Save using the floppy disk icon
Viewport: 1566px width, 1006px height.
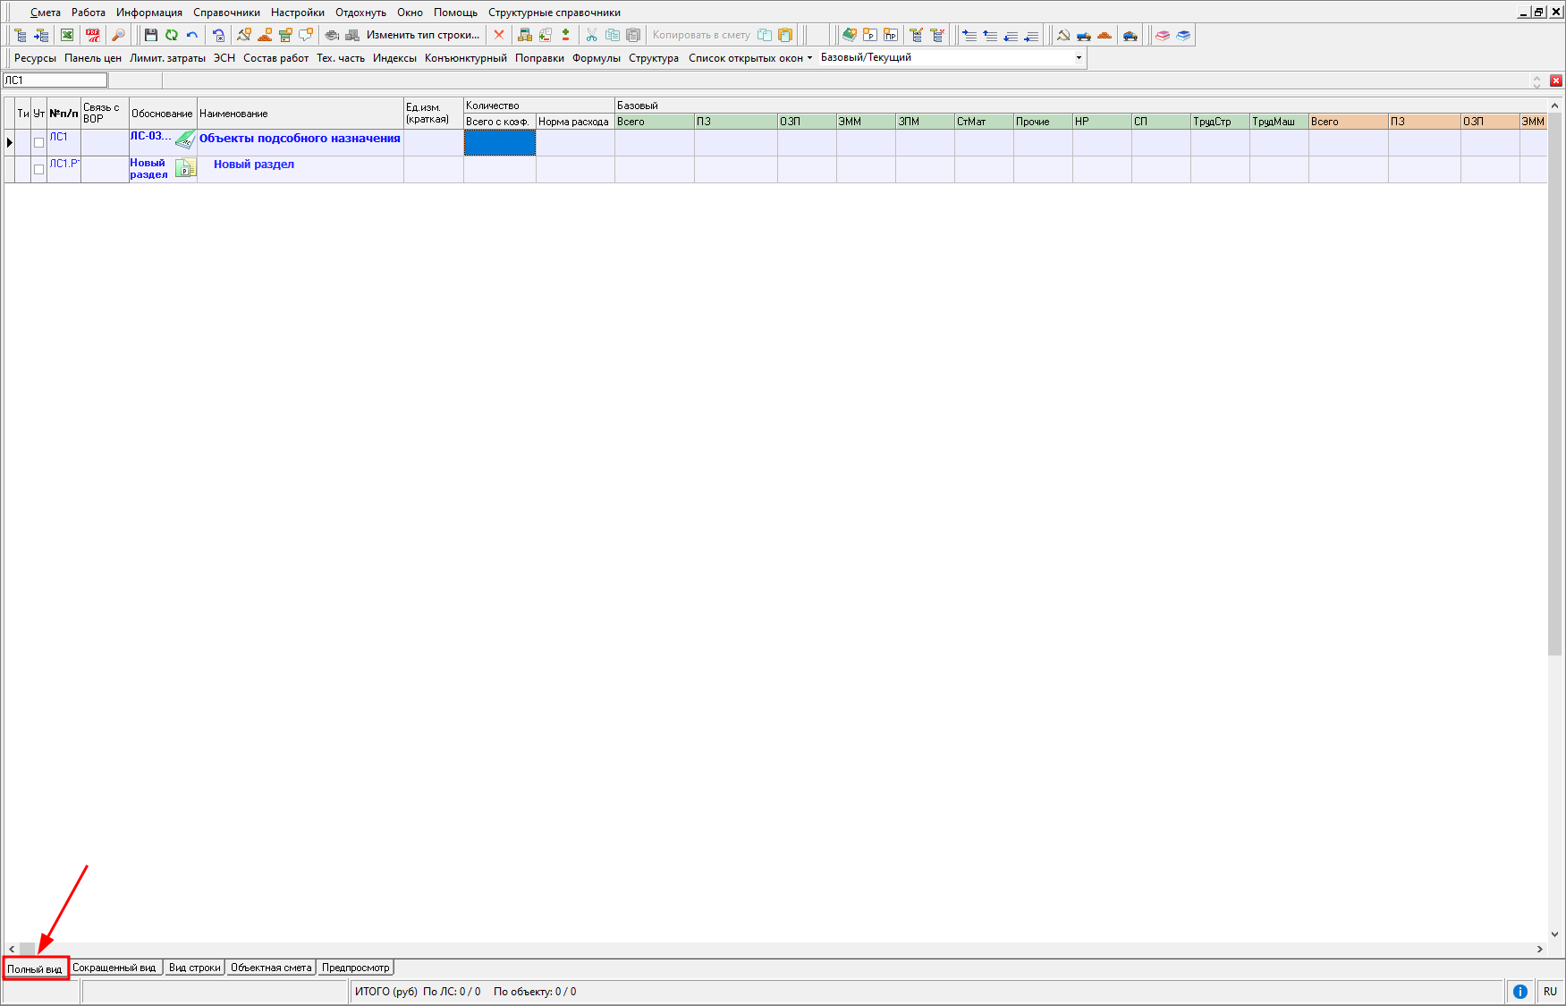150,35
